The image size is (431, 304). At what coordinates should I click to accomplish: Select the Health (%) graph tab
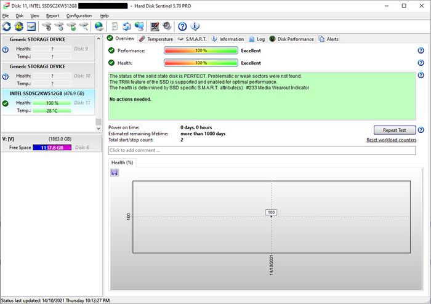pos(122,162)
